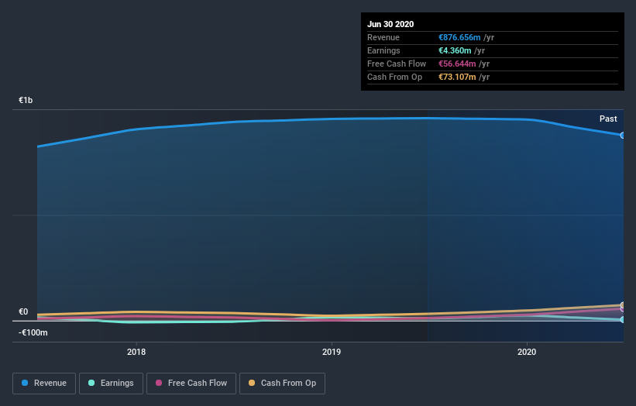Click the €73.107m cash from op value
This screenshot has height=406, width=636.
point(457,77)
